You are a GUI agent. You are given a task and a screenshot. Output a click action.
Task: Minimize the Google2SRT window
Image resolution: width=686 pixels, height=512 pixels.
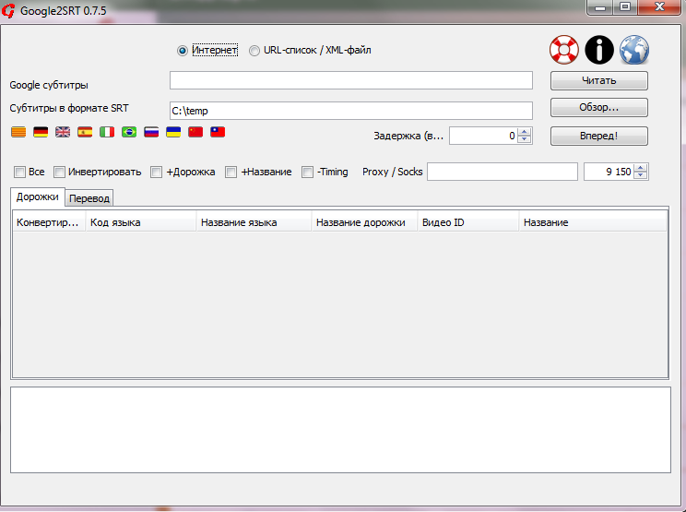pos(600,7)
